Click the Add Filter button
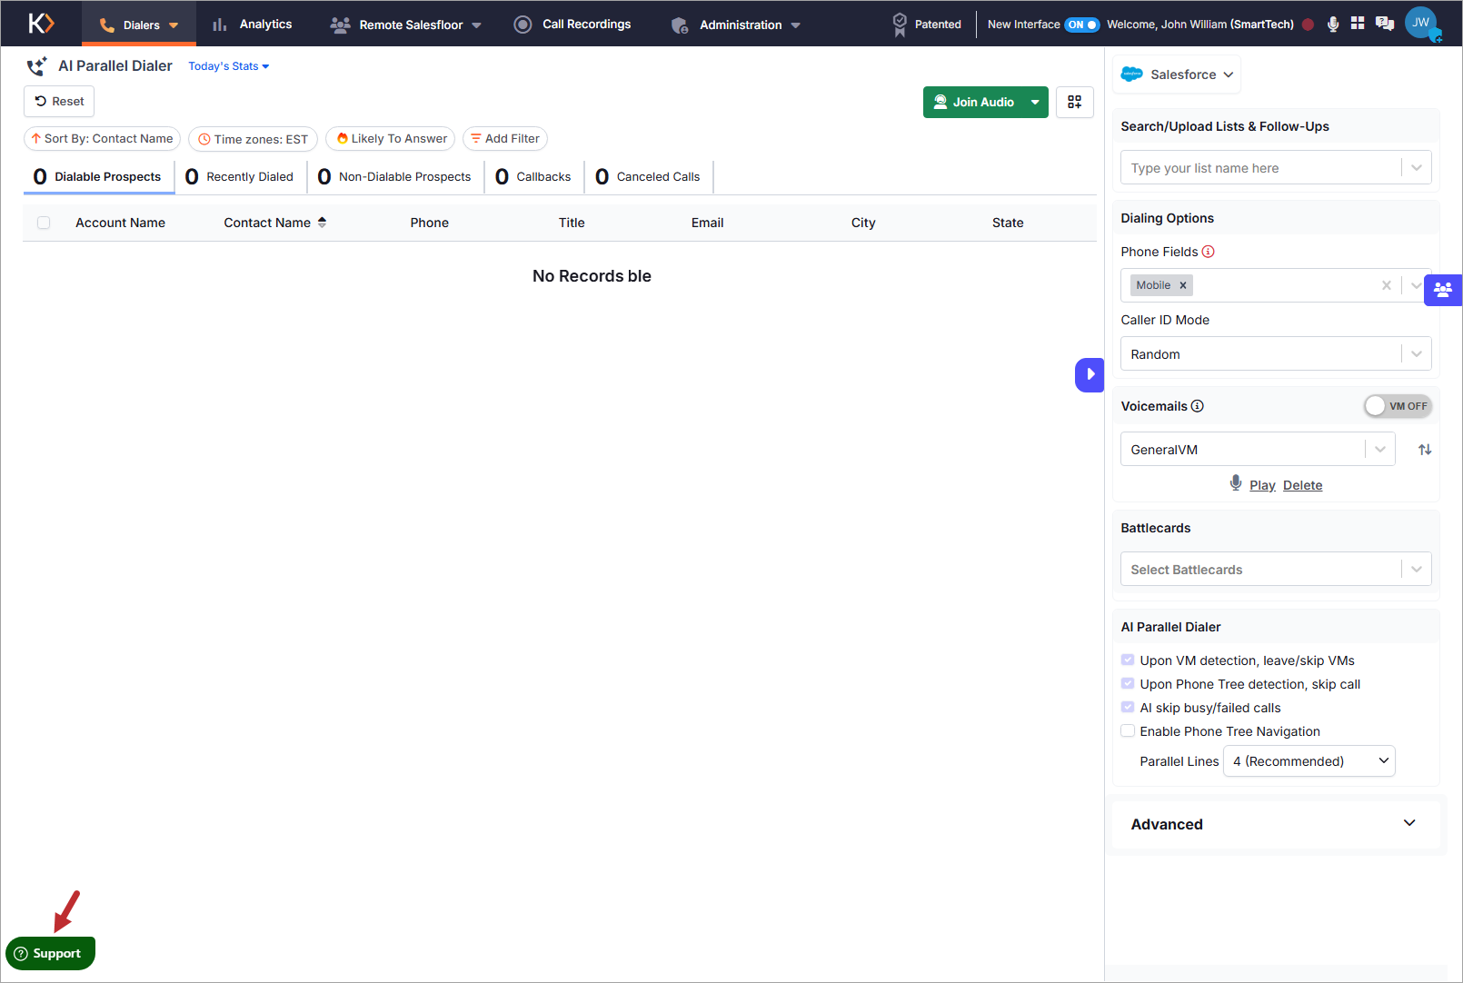1463x983 pixels. point(505,139)
